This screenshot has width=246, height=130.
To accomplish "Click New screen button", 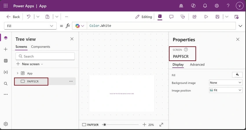I will point(30,64).
